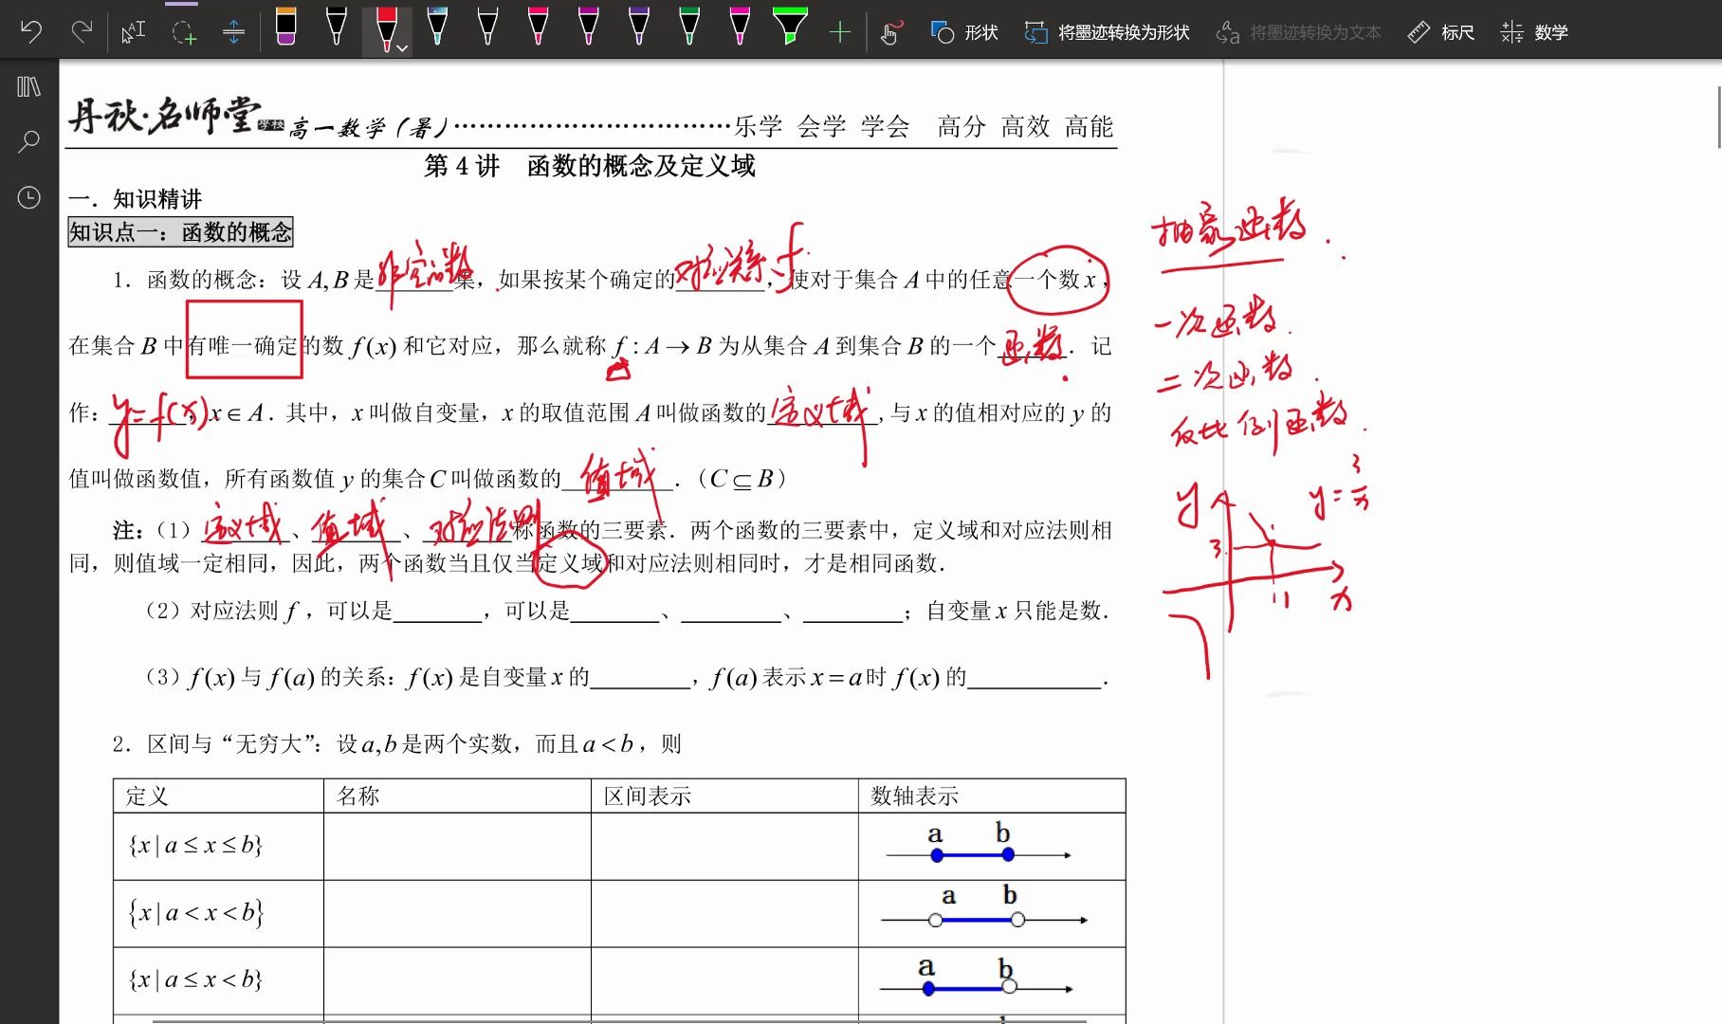Screen dimensions: 1722x1024
Task: Toggle touch drawing mode
Action: (x=889, y=30)
